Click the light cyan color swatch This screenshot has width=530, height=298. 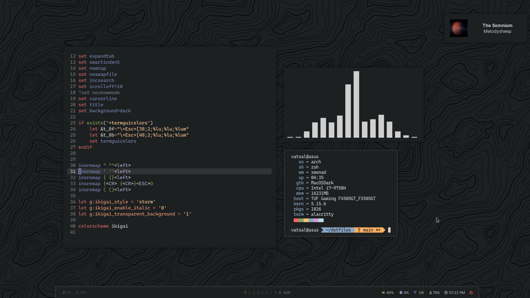[321, 220]
